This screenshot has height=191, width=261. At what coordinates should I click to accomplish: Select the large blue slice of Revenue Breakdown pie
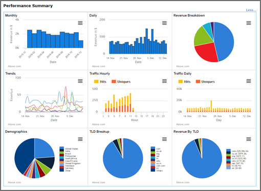click(x=224, y=42)
